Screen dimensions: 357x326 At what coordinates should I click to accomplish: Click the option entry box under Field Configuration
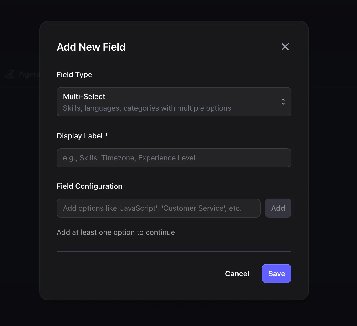click(158, 208)
